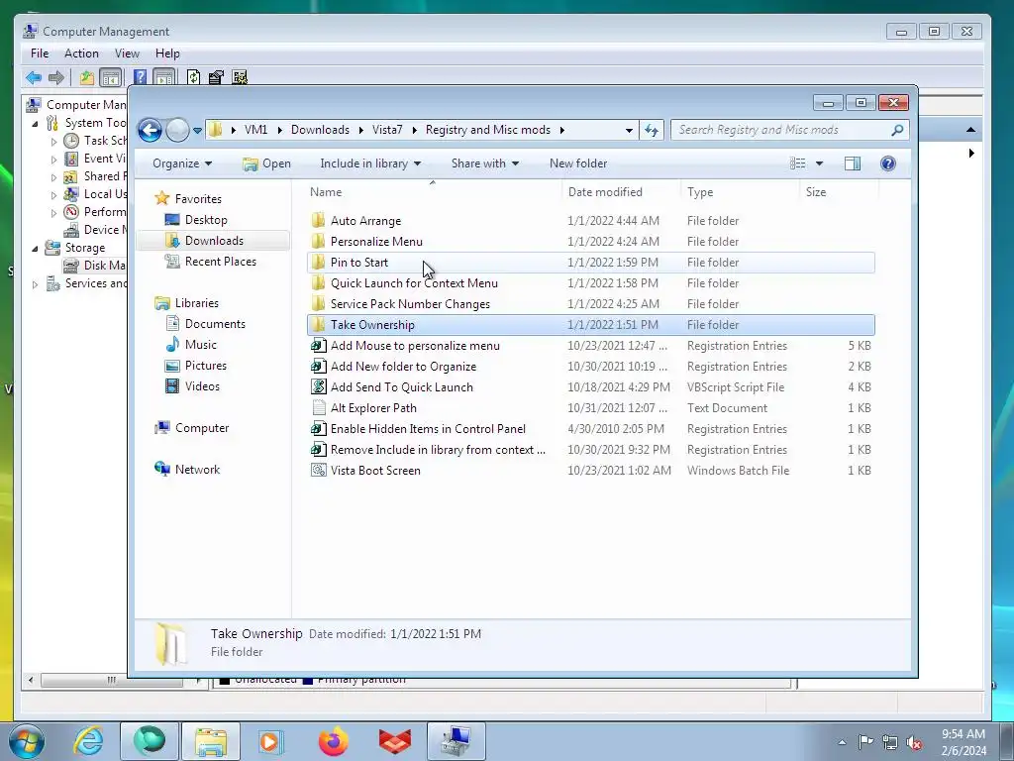Image resolution: width=1014 pixels, height=761 pixels.
Task: Collapse System Tools tree node
Action: point(36,123)
